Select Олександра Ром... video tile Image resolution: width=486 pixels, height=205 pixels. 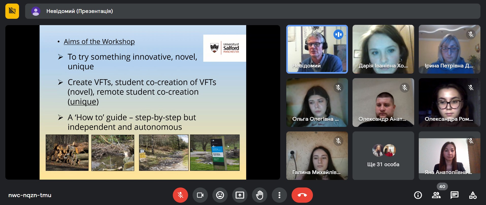point(449,102)
